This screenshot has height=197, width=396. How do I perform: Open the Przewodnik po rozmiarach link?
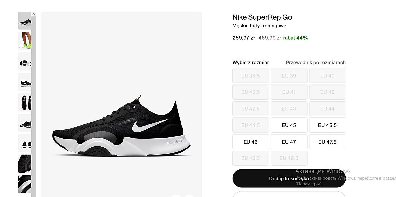(315, 63)
